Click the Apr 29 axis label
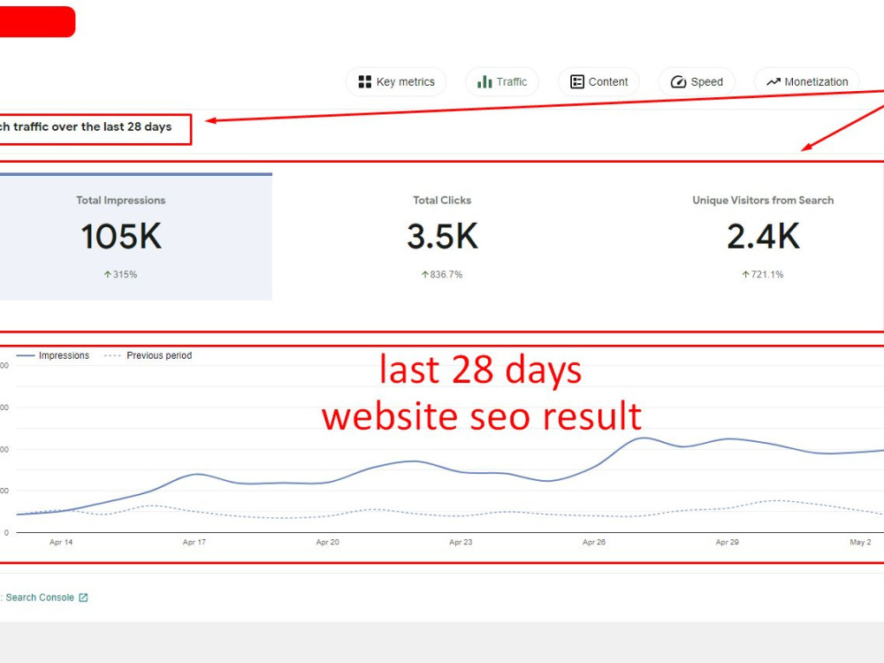 [x=728, y=543]
